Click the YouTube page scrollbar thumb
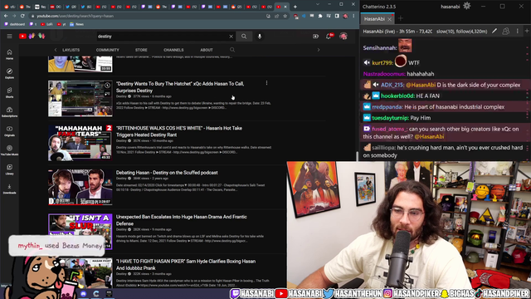Viewport: 531px width, 299px height. (357, 156)
